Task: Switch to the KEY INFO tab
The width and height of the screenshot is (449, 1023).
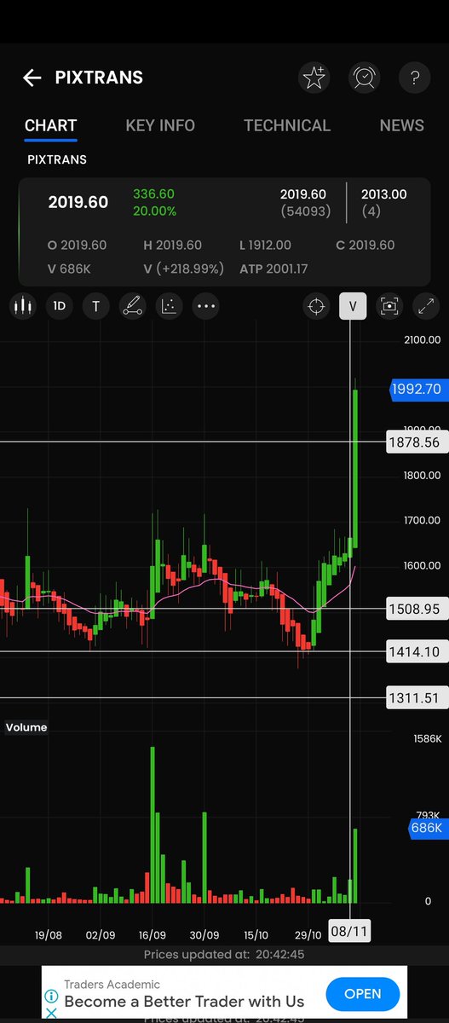Action: coord(160,125)
